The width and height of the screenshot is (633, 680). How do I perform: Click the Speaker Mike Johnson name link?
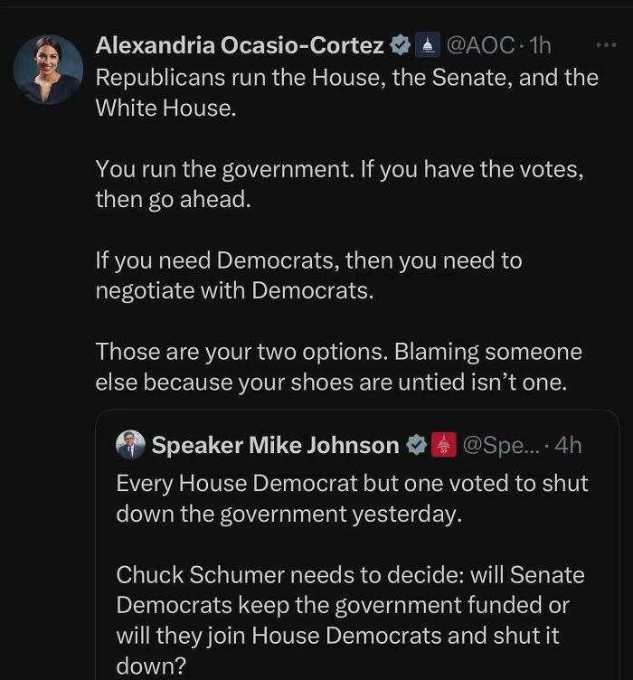pyautogui.click(x=276, y=446)
